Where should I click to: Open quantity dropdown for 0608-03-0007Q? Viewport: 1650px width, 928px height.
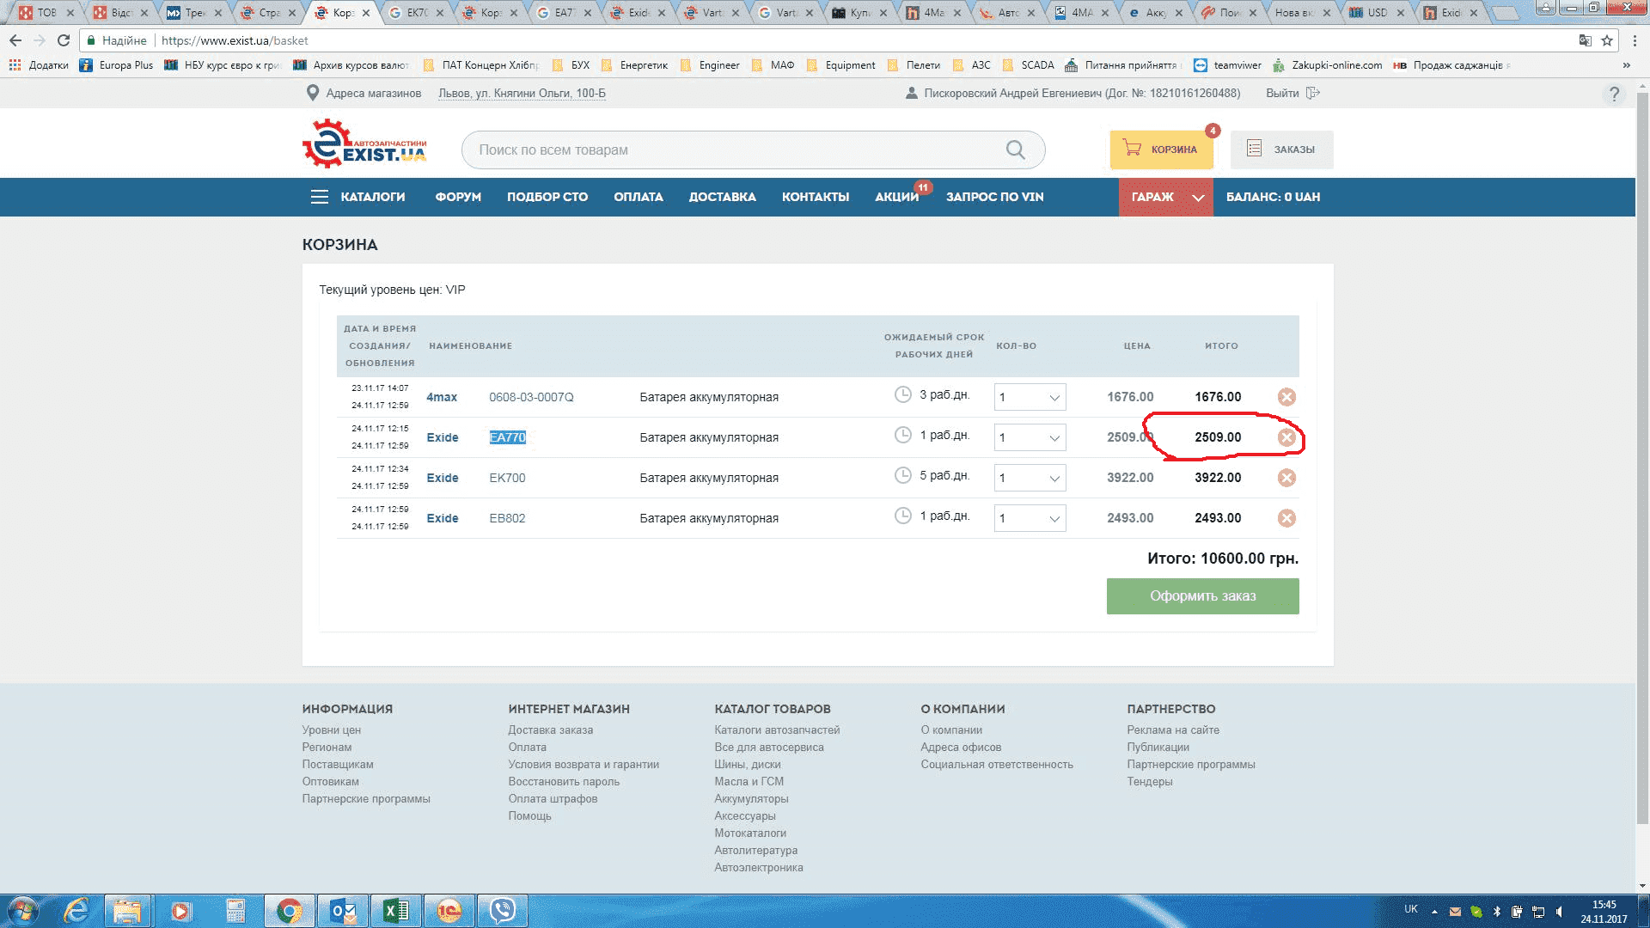click(x=1030, y=397)
